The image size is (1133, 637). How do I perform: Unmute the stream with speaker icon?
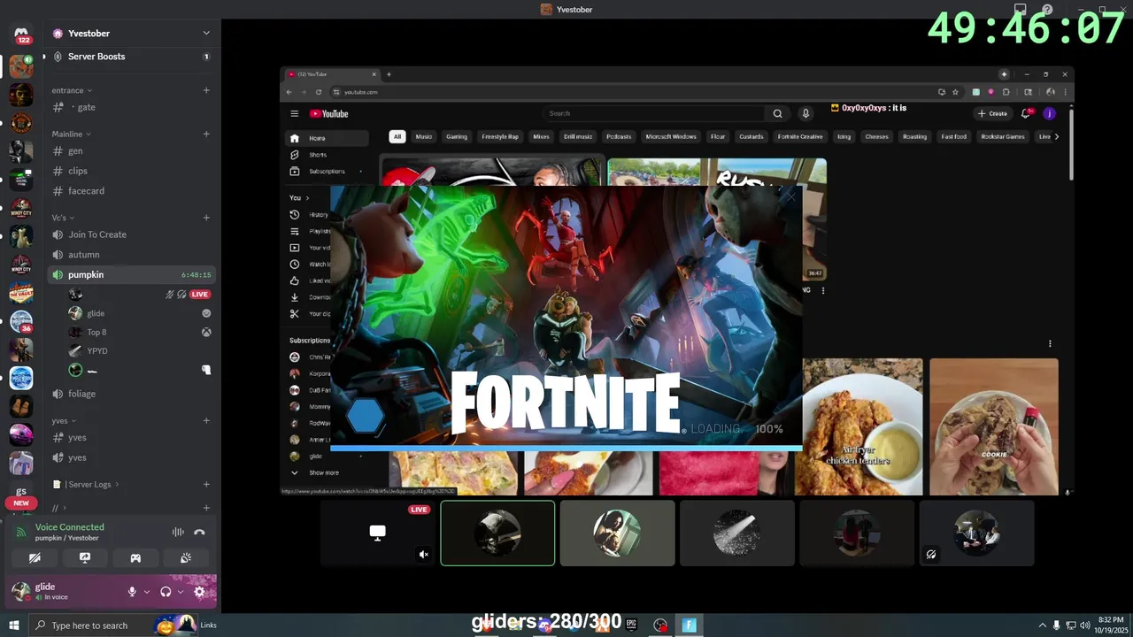(x=423, y=555)
